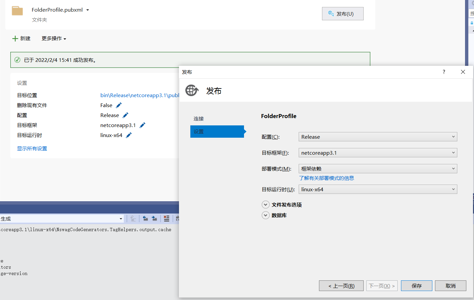The width and height of the screenshot is (474, 300).
Task: Open the bin\Release\netcoreapp3.1 target location link
Action: (140, 95)
